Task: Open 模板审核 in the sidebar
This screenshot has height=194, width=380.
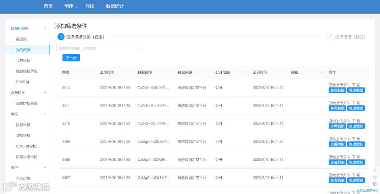Action: (x=23, y=125)
